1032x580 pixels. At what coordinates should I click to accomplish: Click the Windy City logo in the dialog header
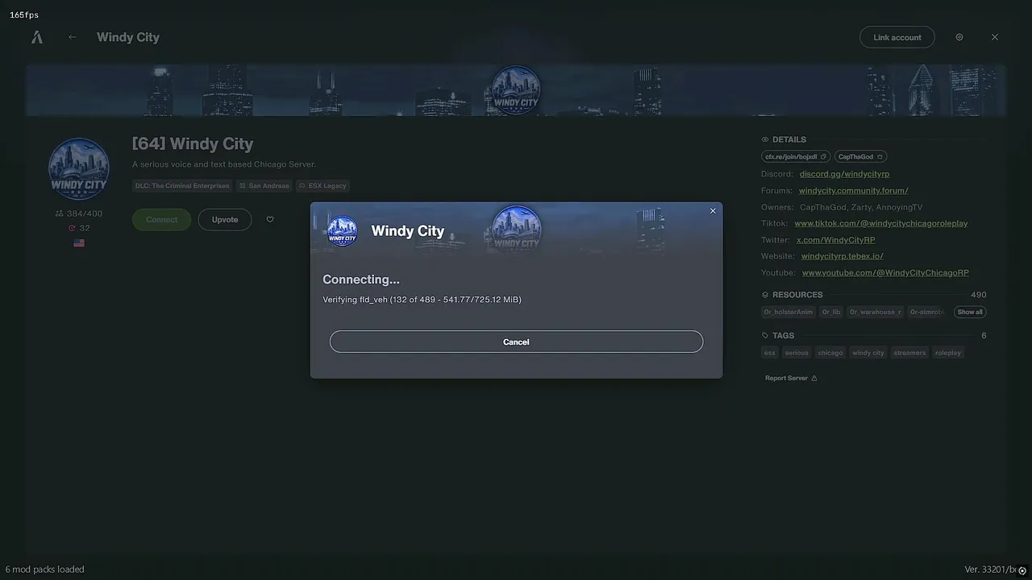pyautogui.click(x=343, y=231)
